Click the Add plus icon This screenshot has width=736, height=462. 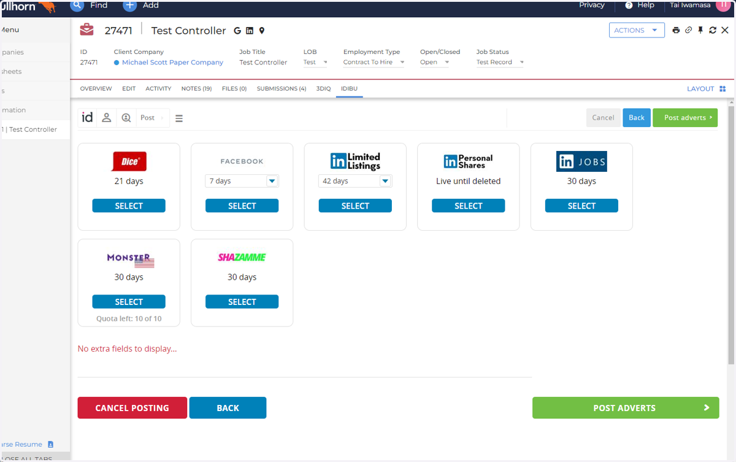point(129,6)
